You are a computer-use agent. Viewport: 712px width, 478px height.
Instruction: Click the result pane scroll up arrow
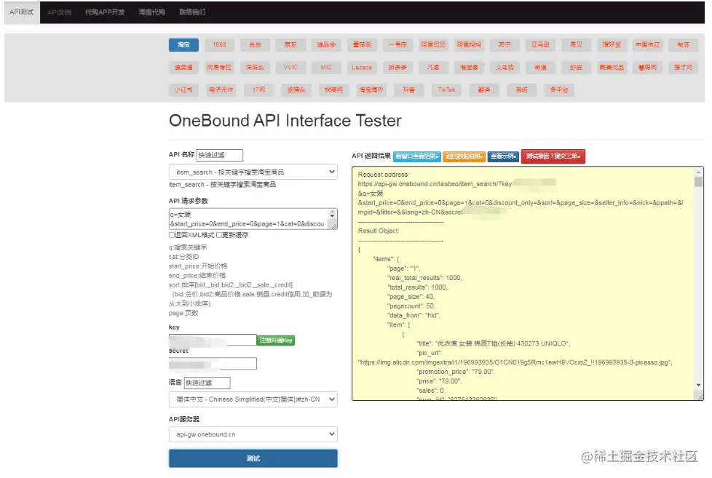click(x=698, y=172)
